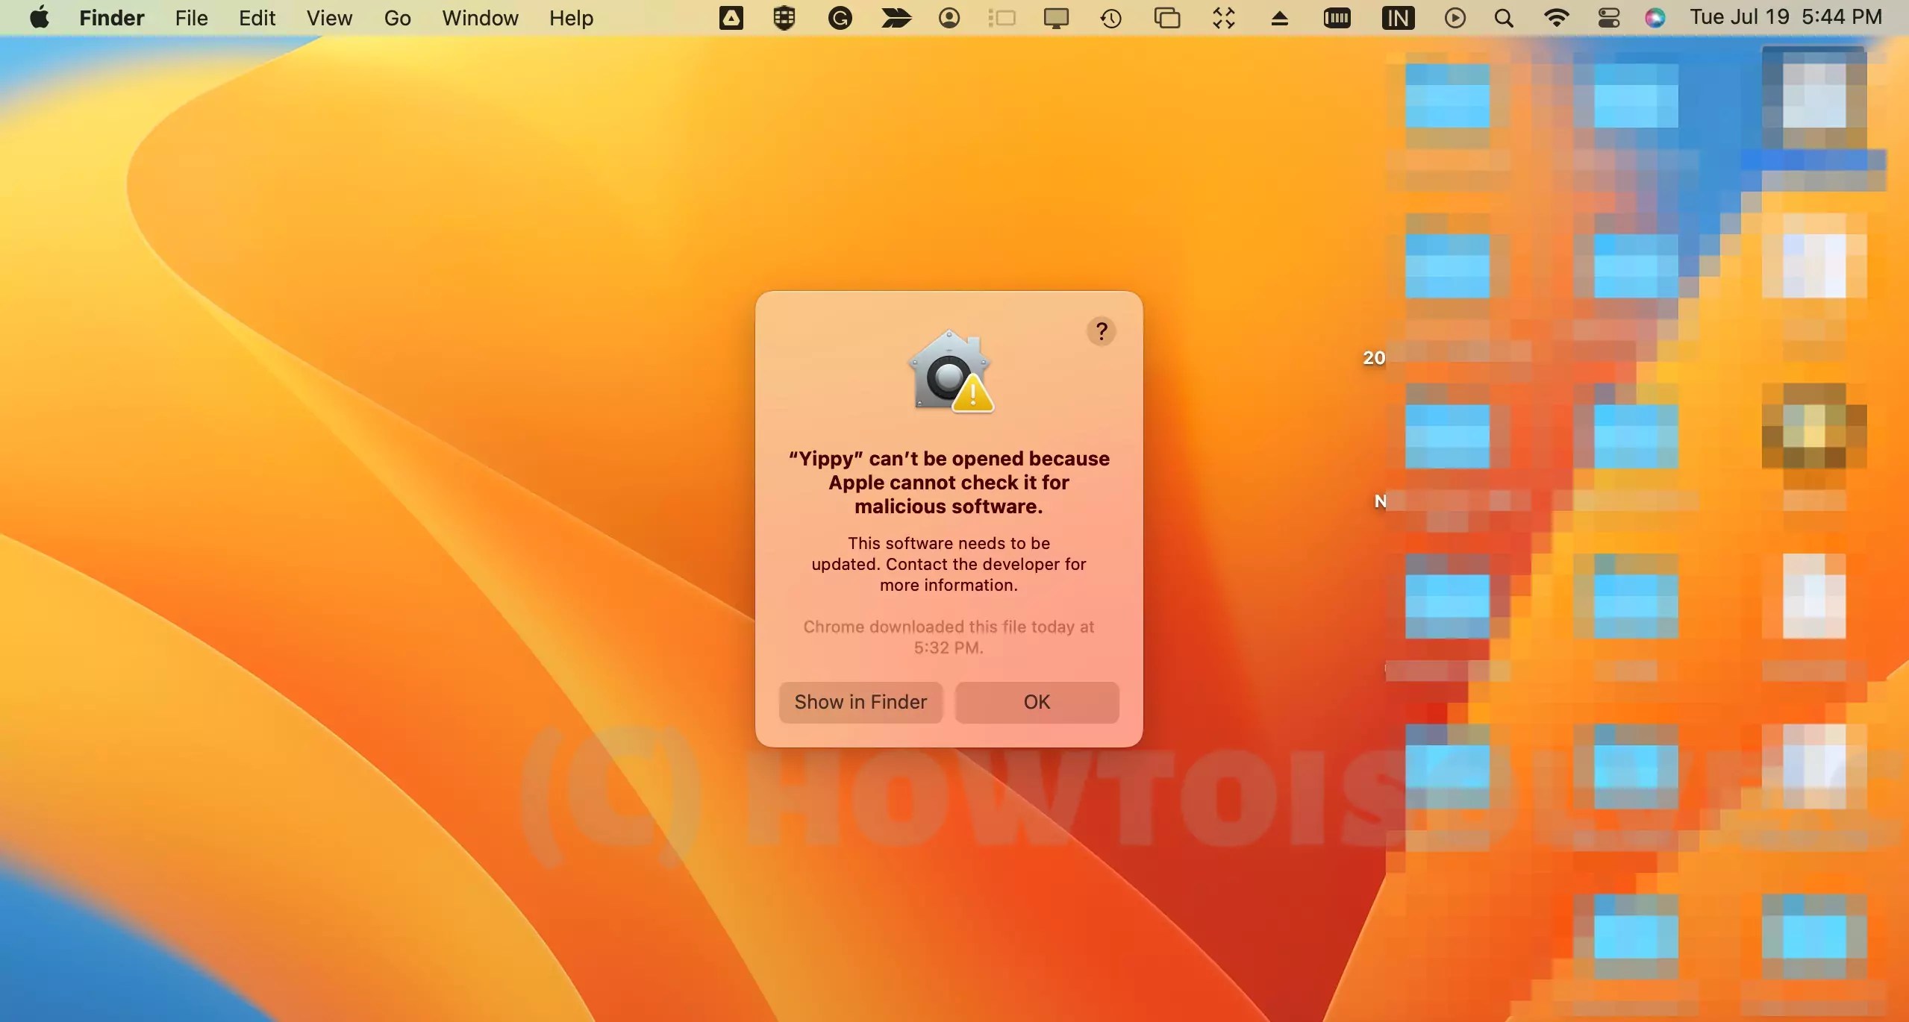Screen dimensions: 1909x1022
Task: Open Spotlight search from the menu bar
Action: pos(1504,17)
